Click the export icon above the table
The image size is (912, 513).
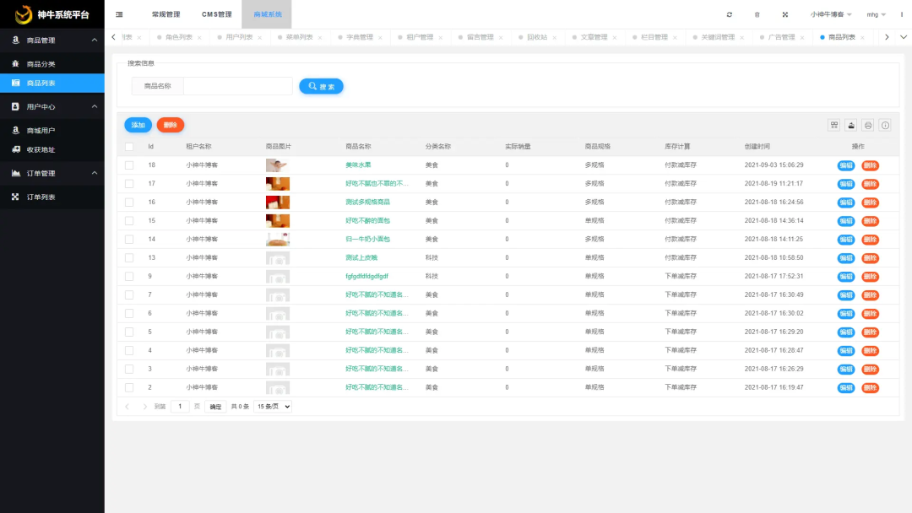click(851, 125)
